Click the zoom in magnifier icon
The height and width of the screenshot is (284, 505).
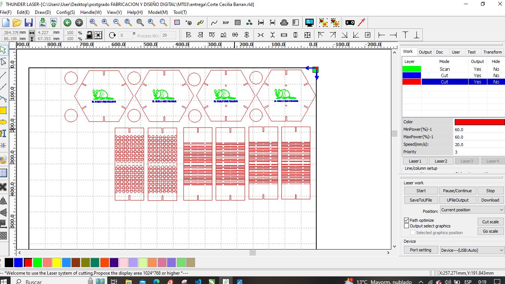pyautogui.click(x=105, y=22)
